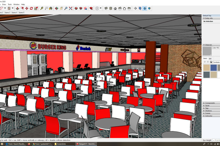Image resolution: width=220 pixels, height=146 pixels.
Task: Open the Tools menu
Action: tap(10, 4)
